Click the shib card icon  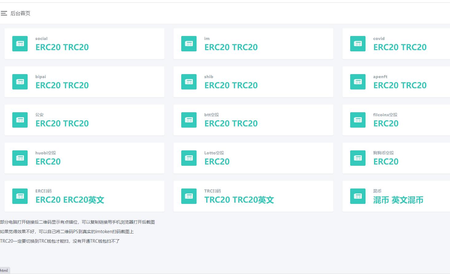[x=189, y=82]
